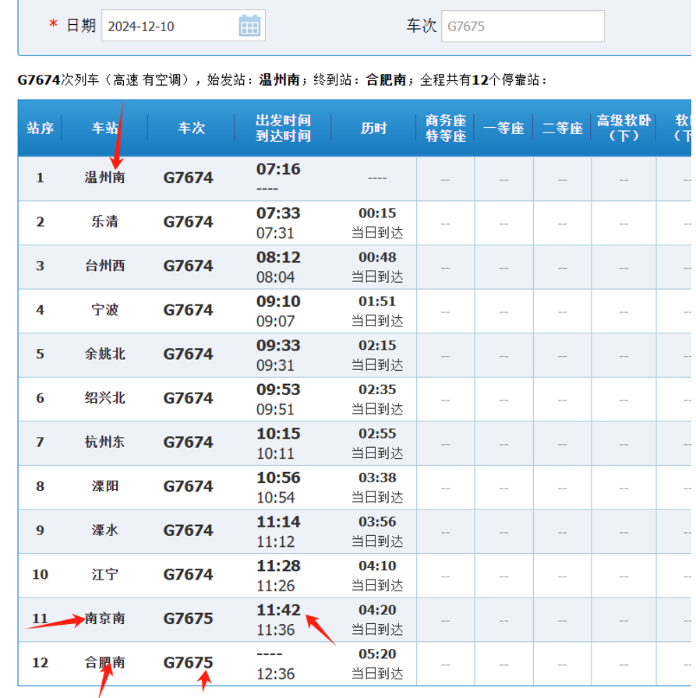This screenshot has height=698, width=696.
Task: Click the 高级软卧 column header
Action: coord(623,129)
